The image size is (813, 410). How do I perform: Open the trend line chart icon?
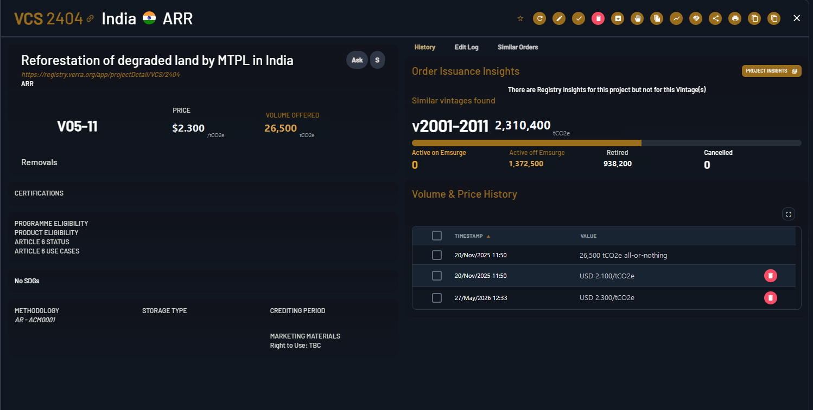coord(677,18)
